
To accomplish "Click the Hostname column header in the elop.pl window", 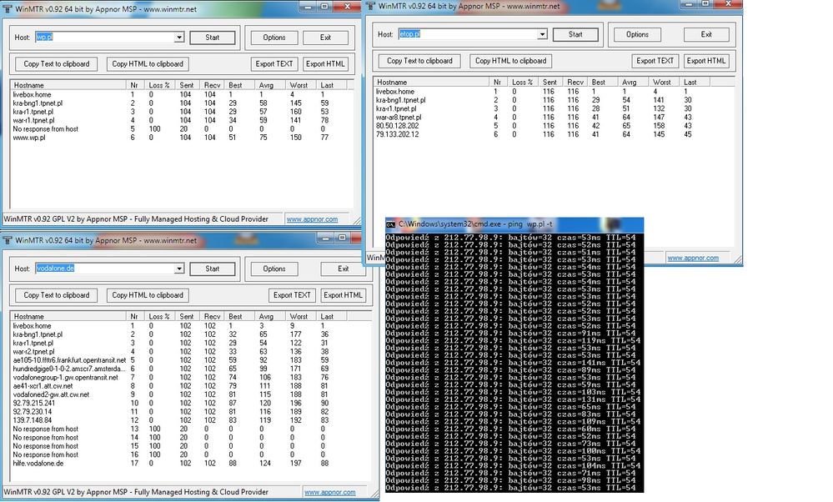I will tap(392, 83).
